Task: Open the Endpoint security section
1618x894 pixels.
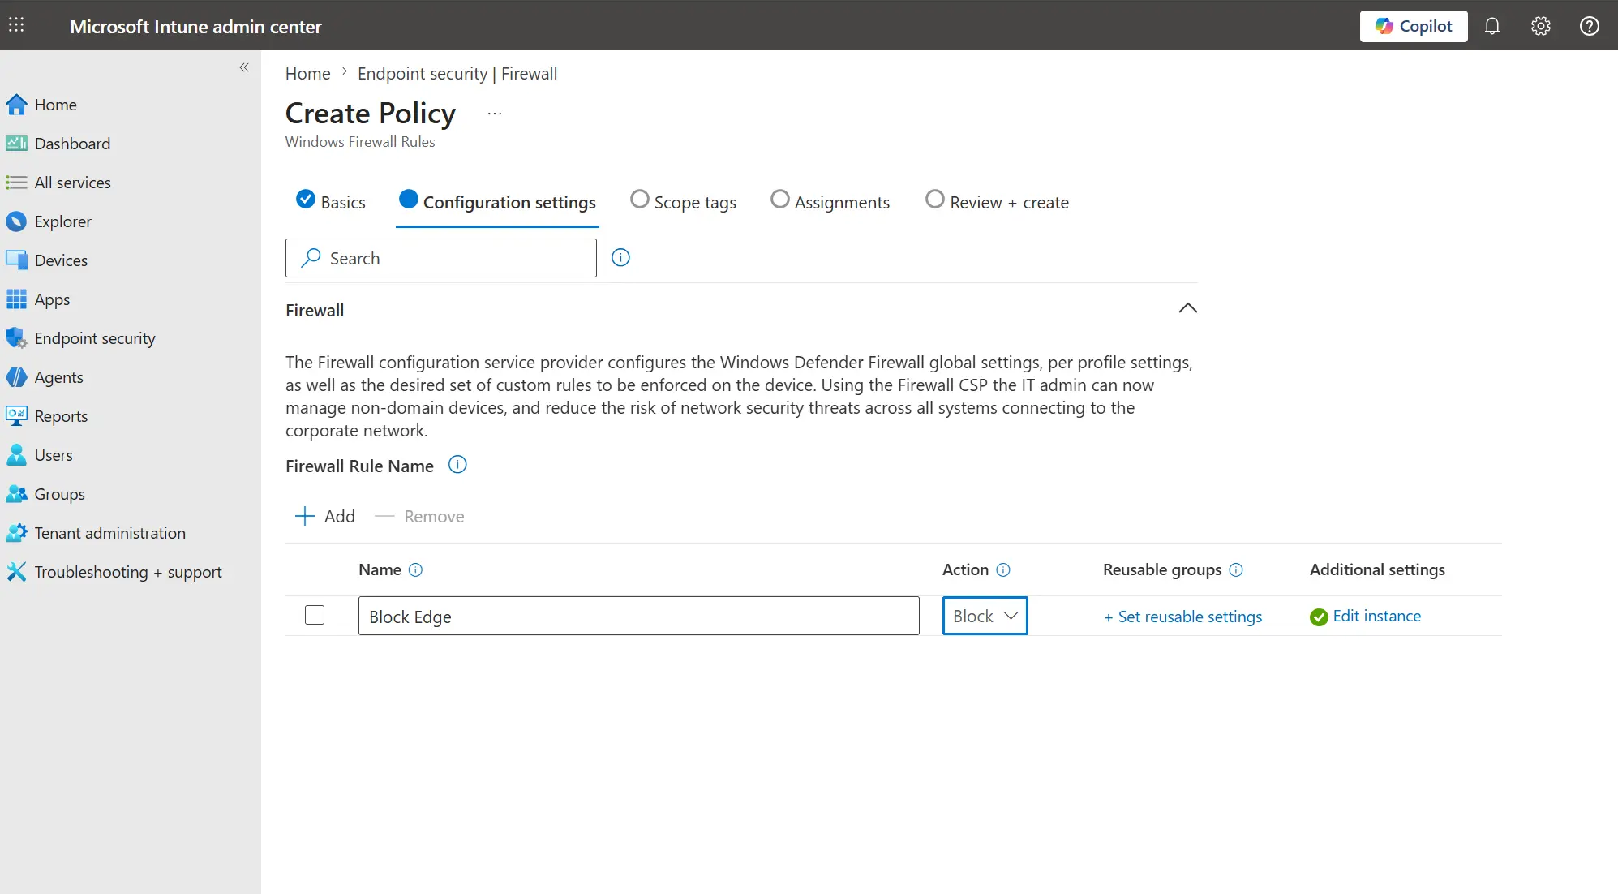Action: [94, 338]
